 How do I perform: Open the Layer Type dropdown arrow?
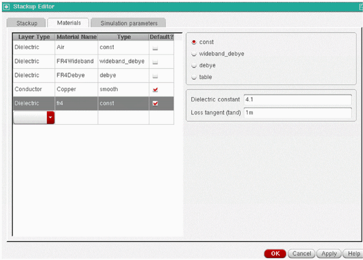pyautogui.click(x=51, y=117)
